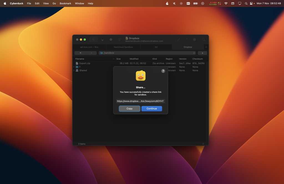
Task: Switch to api.box.com – Box tab
Action: (x=89, y=47)
